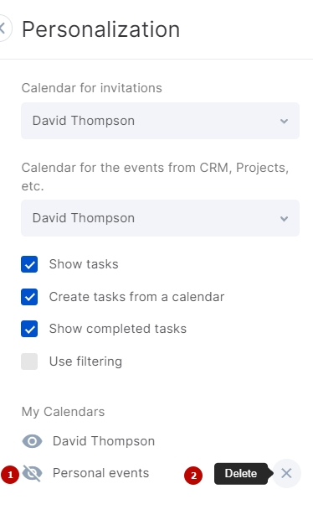
Task: Open the CRM, Projects events calendar dropdown
Action: tap(161, 218)
